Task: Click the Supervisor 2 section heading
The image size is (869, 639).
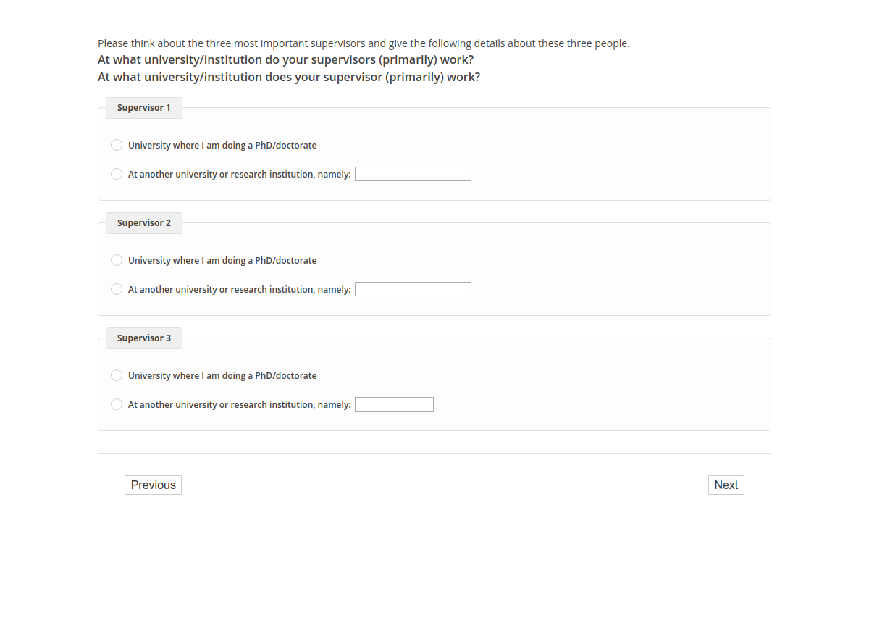Action: [x=144, y=223]
